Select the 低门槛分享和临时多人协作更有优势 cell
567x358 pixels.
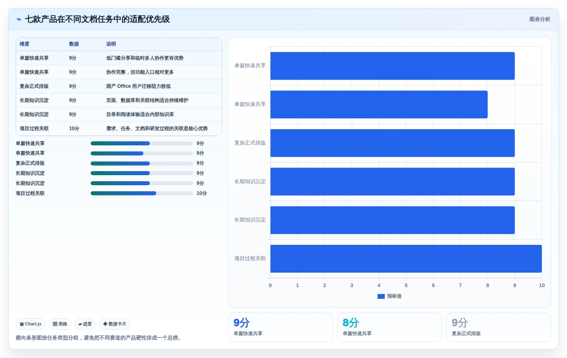145,58
